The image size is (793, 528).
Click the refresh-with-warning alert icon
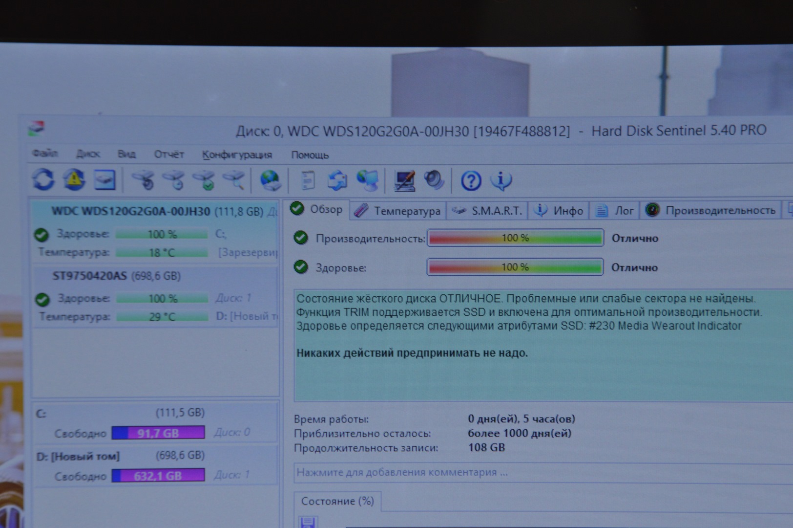point(74,180)
